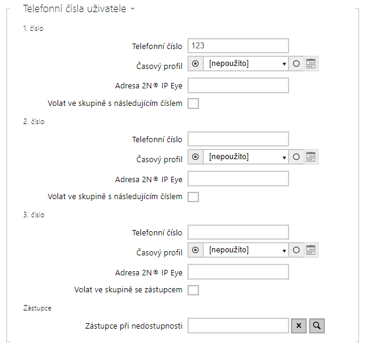Select predefined profile radio for 3. číslo

[x=195, y=250]
